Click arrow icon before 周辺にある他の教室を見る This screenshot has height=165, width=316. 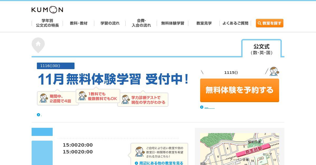pyautogui.click(x=136, y=163)
